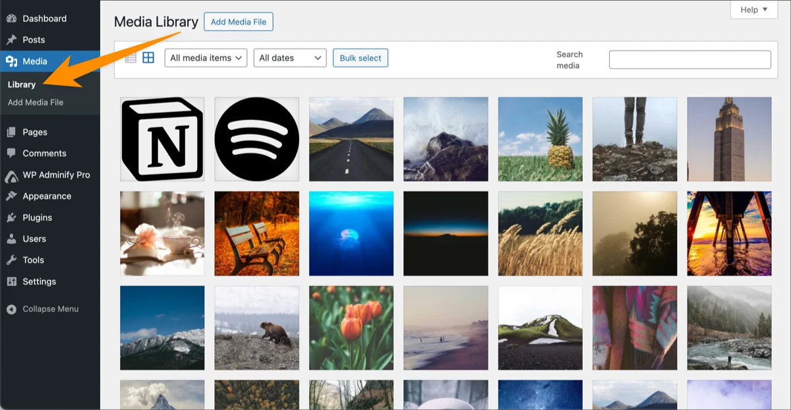Select the blue jellyfish underwater thumbnail
This screenshot has width=791, height=410.
click(x=351, y=233)
